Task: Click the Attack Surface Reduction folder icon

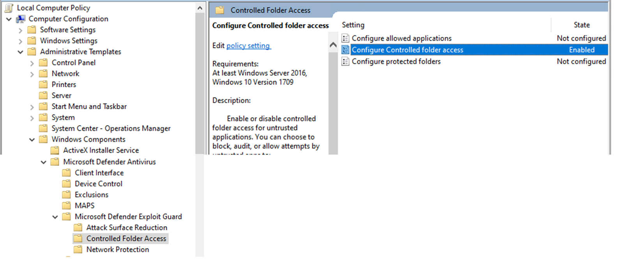Action: click(78, 227)
